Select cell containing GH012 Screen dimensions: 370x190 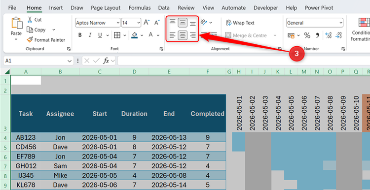coord(26,166)
